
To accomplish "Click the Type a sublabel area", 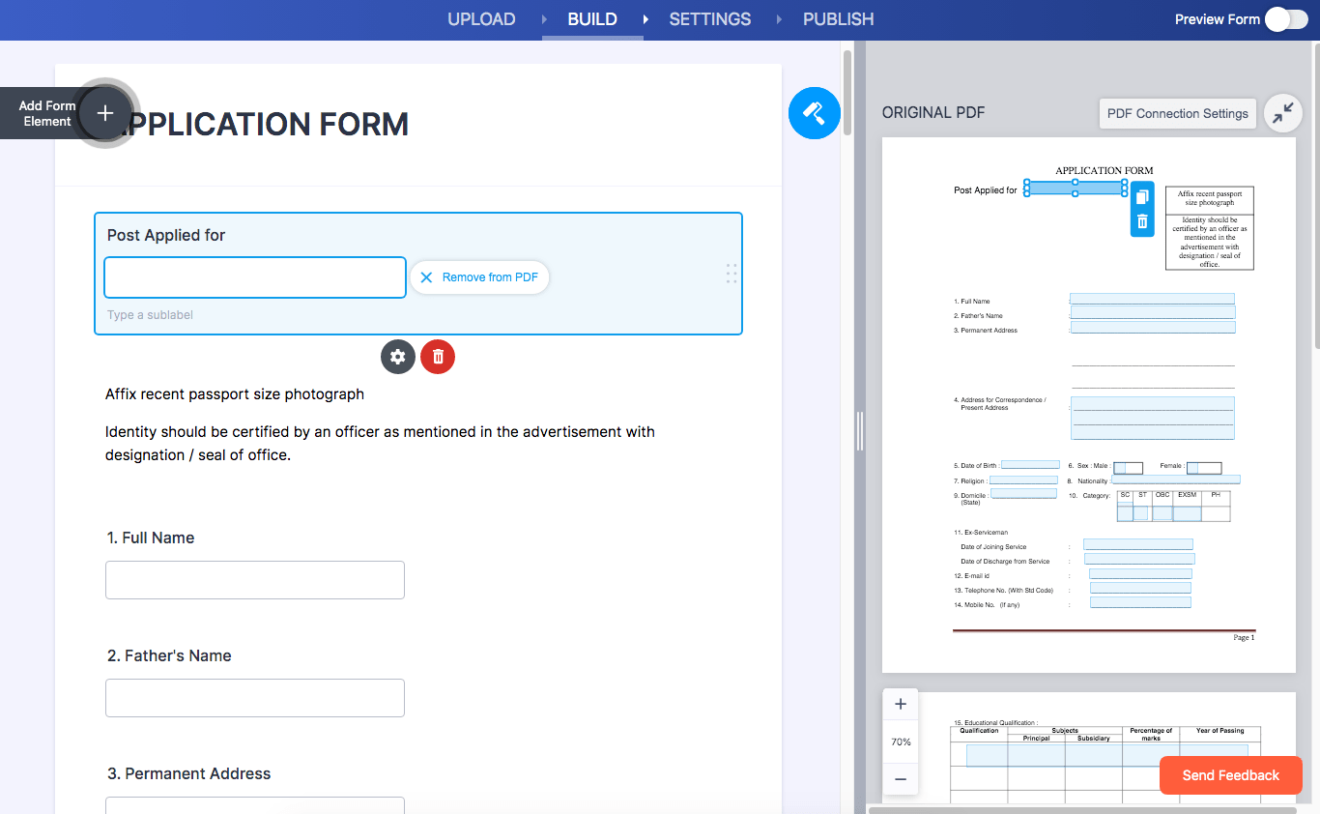I will (x=150, y=314).
